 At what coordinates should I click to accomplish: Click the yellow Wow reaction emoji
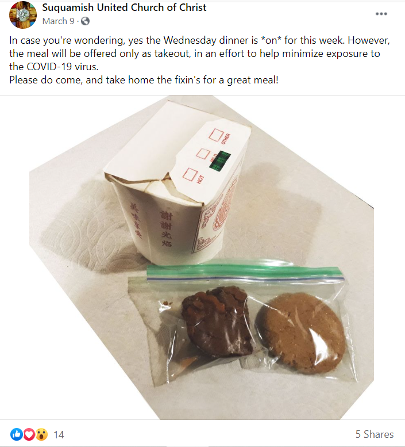(41, 434)
